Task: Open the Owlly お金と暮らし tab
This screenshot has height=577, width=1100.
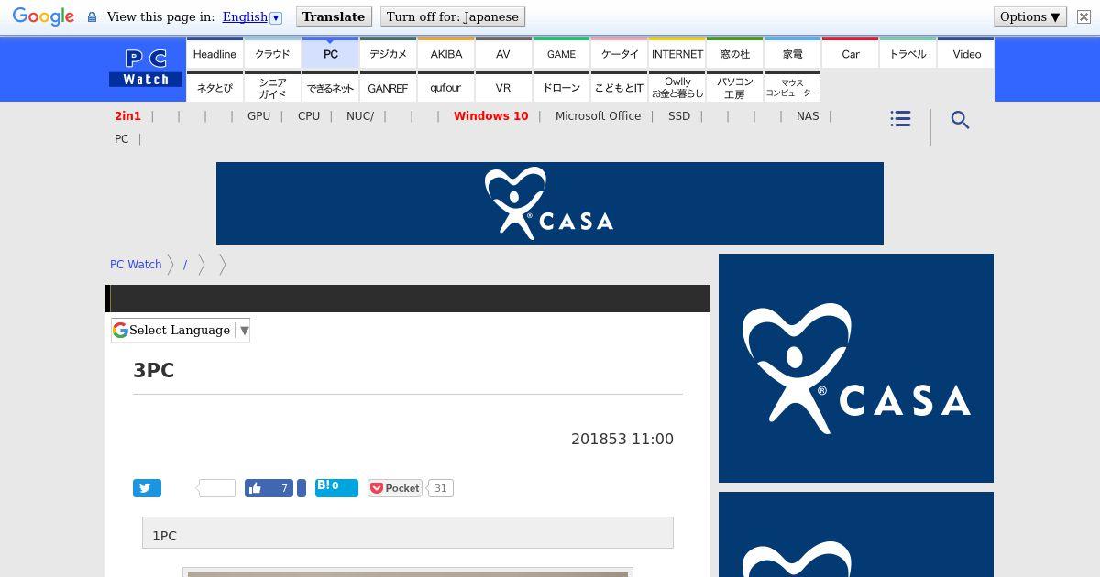Action: 677,88
